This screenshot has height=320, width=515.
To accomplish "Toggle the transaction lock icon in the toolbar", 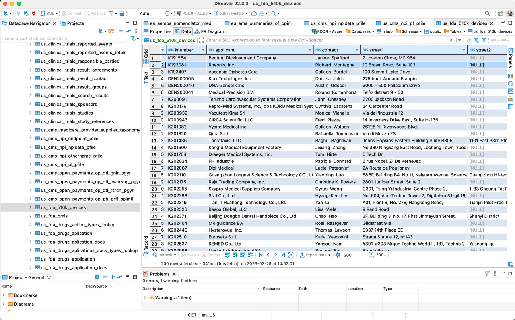I will [122, 13].
